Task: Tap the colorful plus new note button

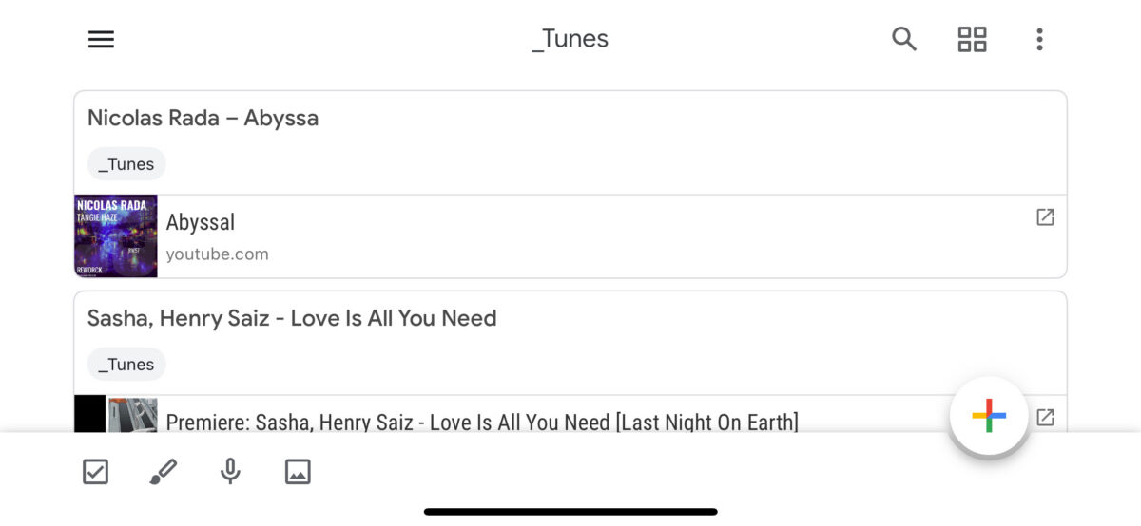Action: click(x=989, y=416)
